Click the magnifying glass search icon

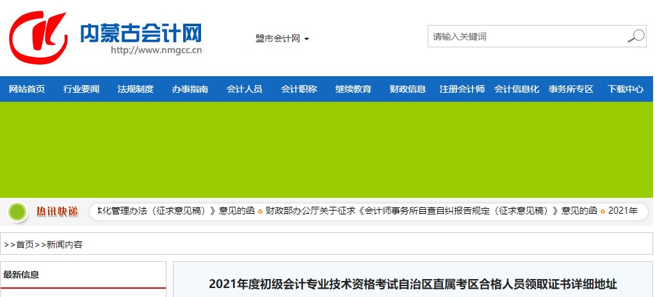[635, 36]
